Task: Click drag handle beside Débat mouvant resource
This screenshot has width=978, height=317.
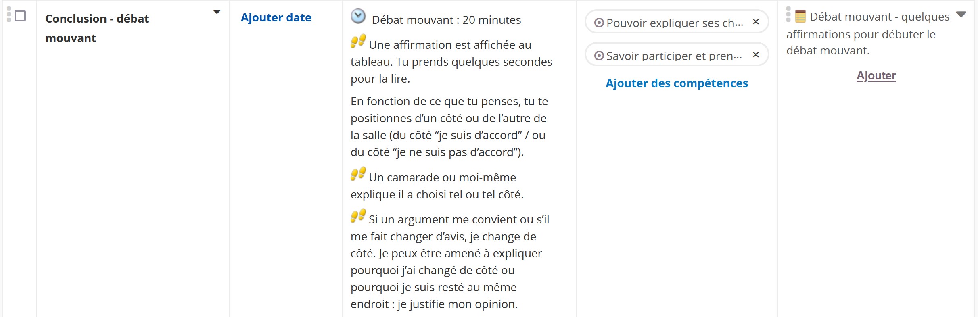Action: pyautogui.click(x=788, y=14)
